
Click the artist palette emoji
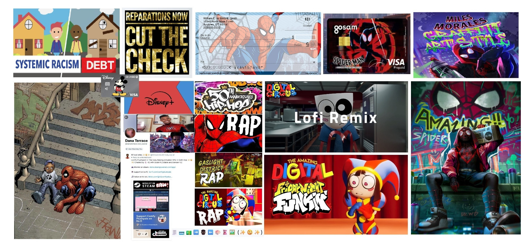coord(218,232)
